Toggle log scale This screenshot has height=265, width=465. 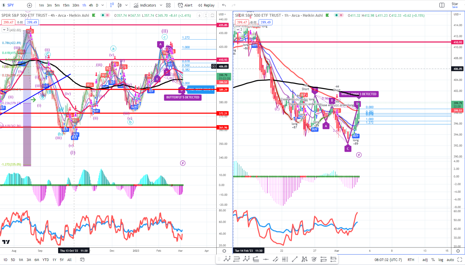(441, 260)
